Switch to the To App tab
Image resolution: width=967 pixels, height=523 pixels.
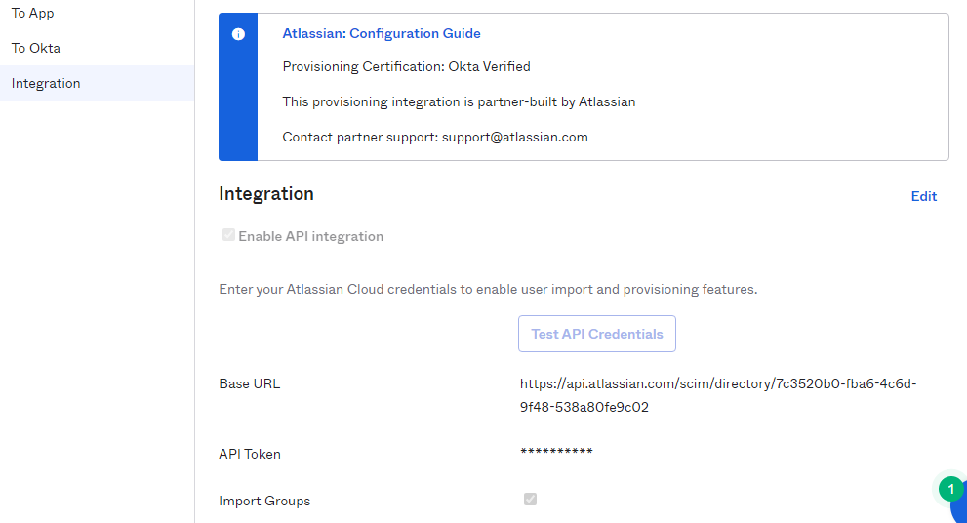[x=33, y=14]
